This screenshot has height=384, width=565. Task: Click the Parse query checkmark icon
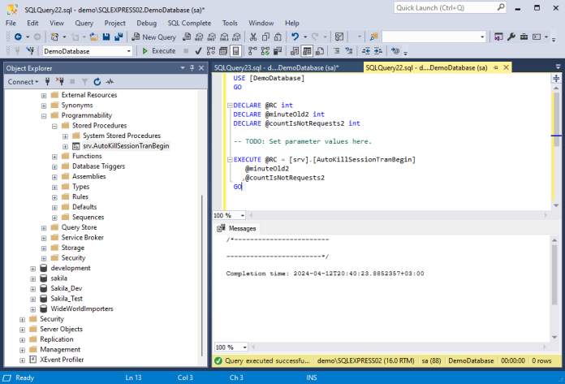(x=197, y=50)
